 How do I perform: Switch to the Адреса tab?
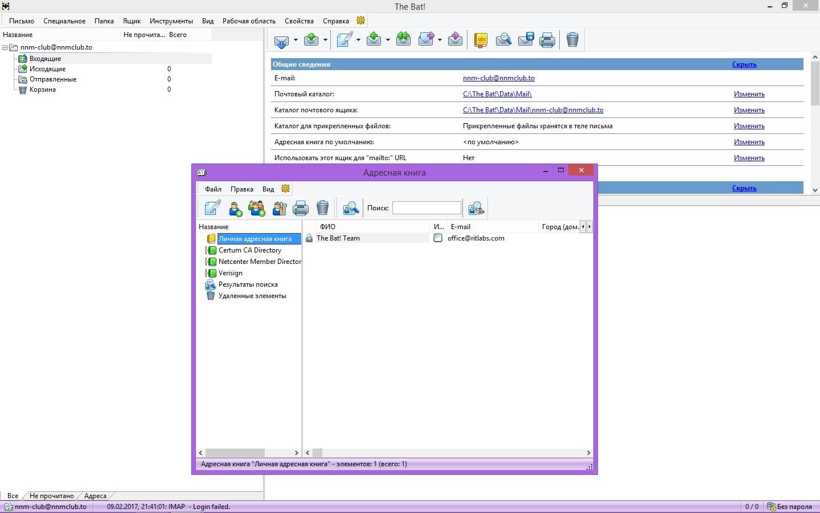(95, 496)
